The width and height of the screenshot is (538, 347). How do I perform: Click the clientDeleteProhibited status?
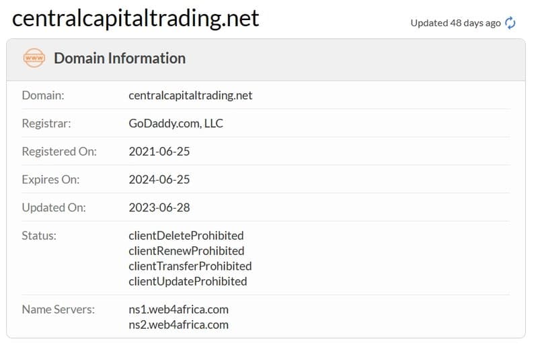pyautogui.click(x=186, y=236)
